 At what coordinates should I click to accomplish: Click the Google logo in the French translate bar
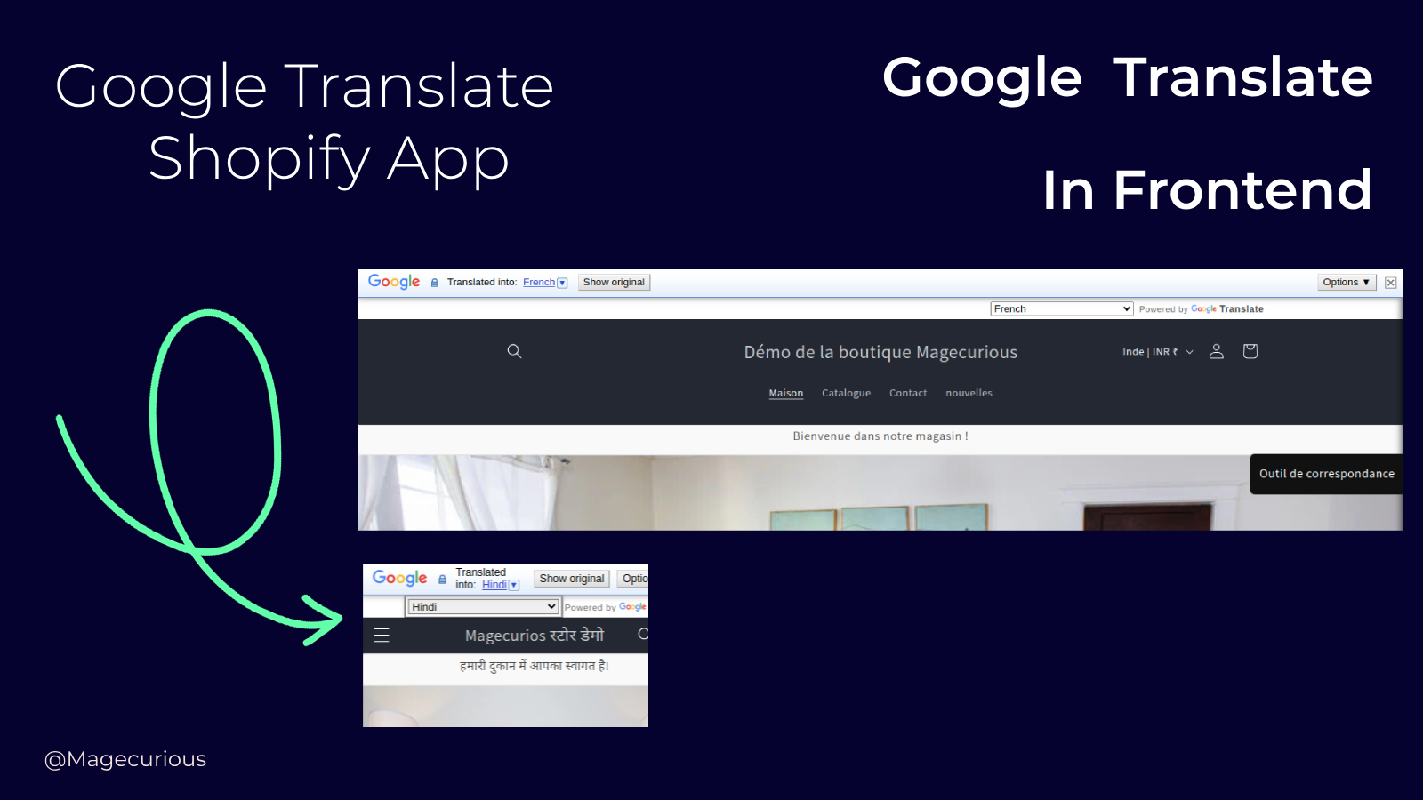[x=394, y=282]
